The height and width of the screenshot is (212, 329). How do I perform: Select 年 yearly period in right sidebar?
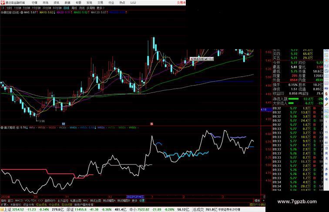pos(326,179)
